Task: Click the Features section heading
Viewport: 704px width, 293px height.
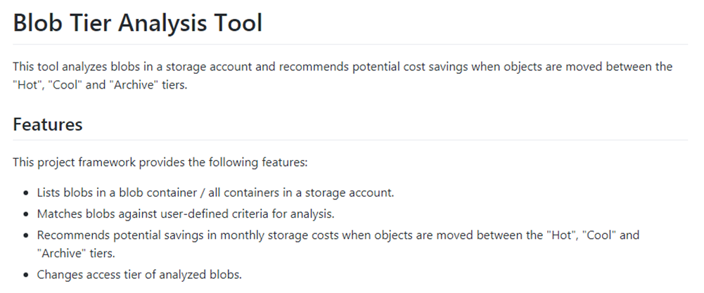Action: point(48,124)
